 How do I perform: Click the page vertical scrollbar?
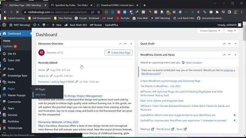244,33
